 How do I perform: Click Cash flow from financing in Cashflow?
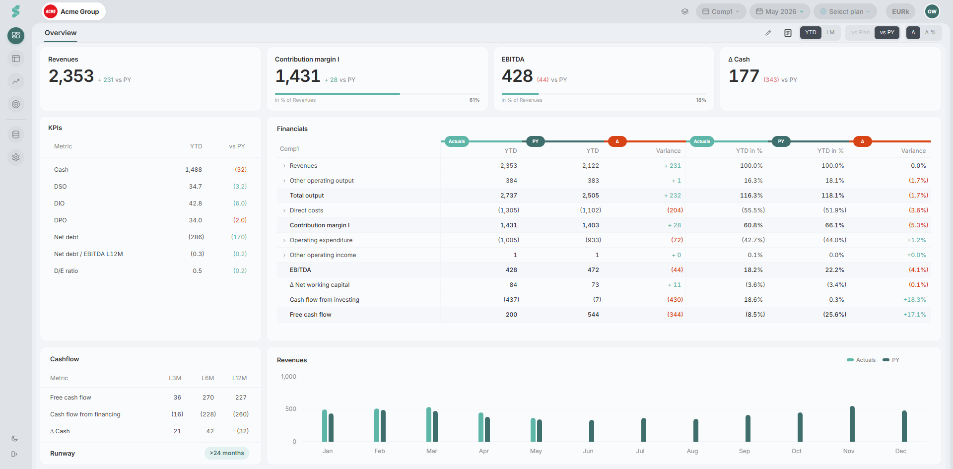85,414
